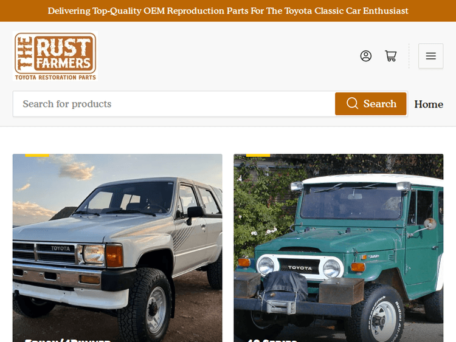456x342 pixels.
Task: Click The Rust Farmers logo
Action: 55,56
